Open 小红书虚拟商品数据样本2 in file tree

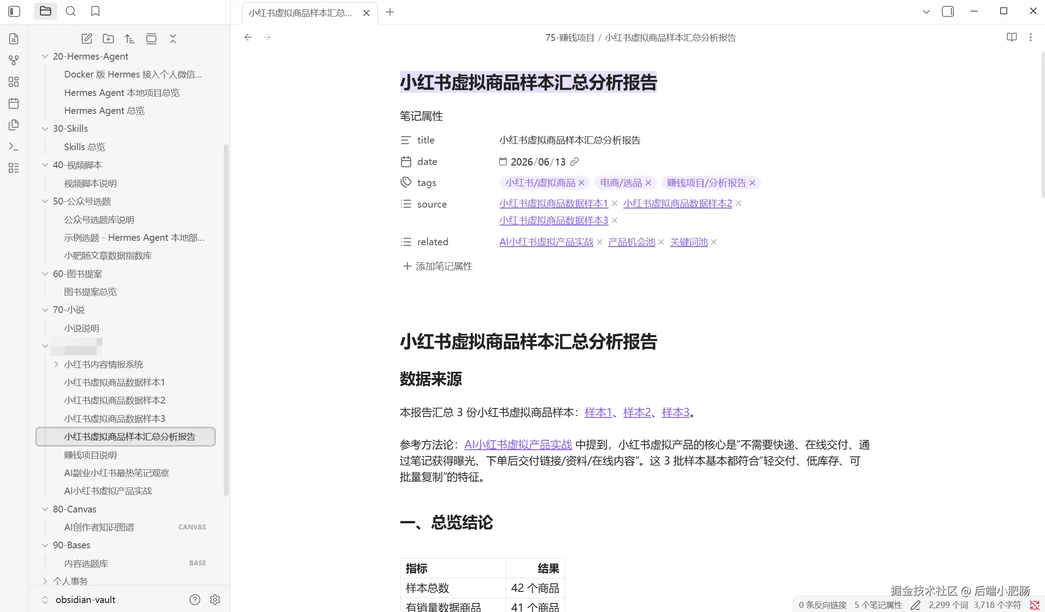[114, 400]
